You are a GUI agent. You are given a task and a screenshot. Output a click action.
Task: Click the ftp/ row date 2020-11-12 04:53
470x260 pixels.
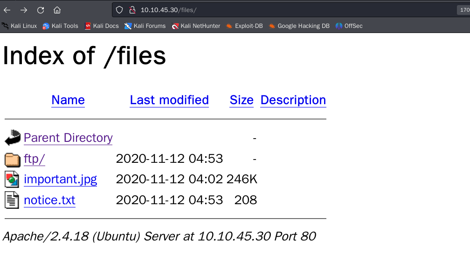click(x=169, y=159)
